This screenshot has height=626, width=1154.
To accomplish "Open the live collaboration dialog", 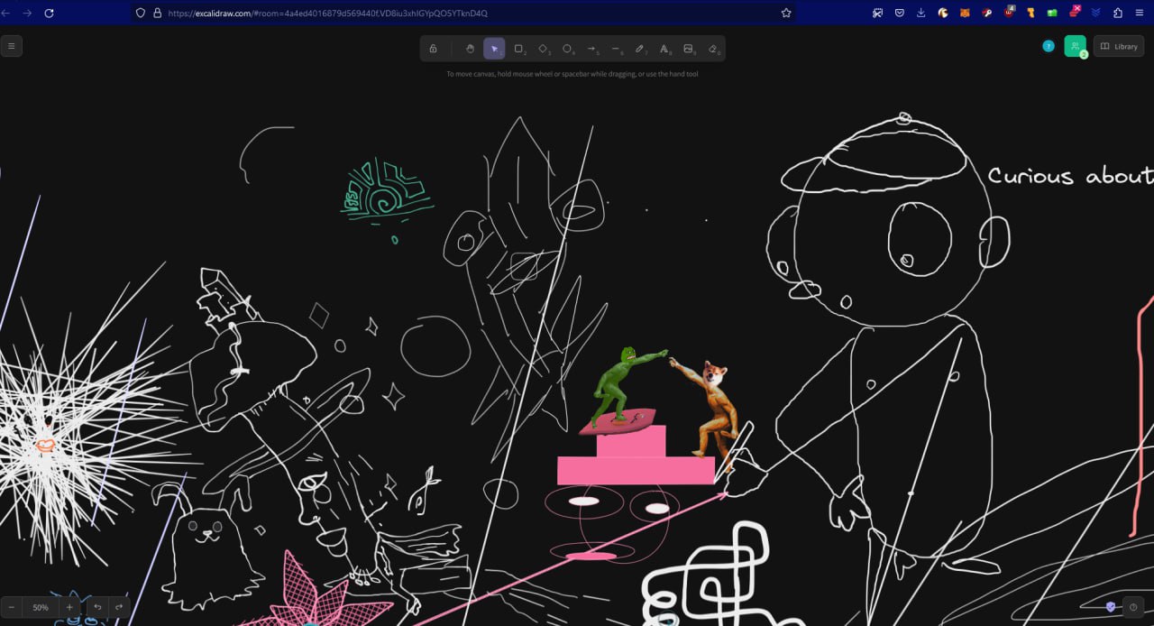I will pos(1075,46).
